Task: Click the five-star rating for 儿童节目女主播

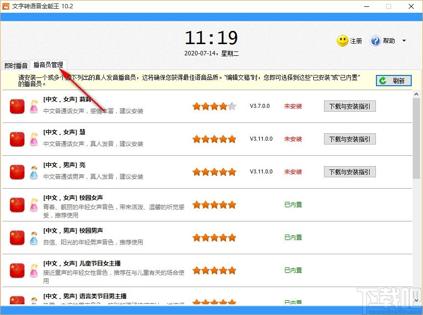Action: 214,270
